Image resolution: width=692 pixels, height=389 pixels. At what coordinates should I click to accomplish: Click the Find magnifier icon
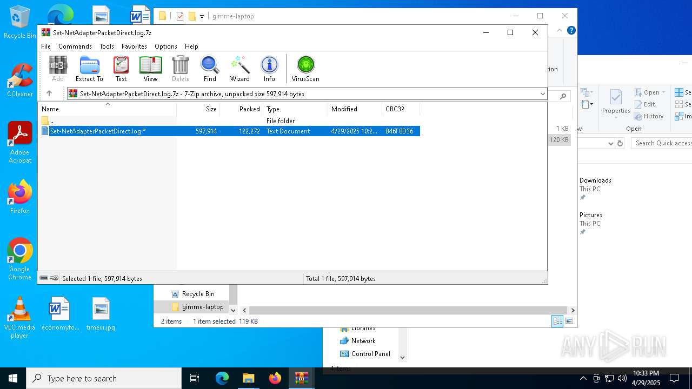(x=210, y=69)
